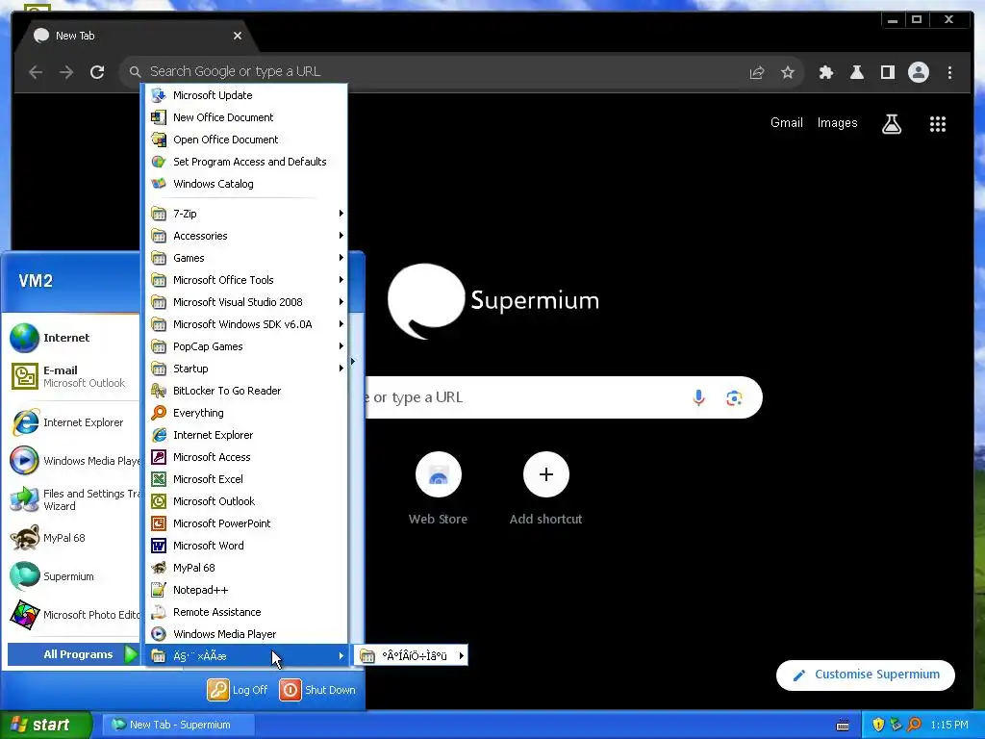Viewport: 985px width, 739px height.
Task: Expand PopCap Games folder
Action: [246, 346]
